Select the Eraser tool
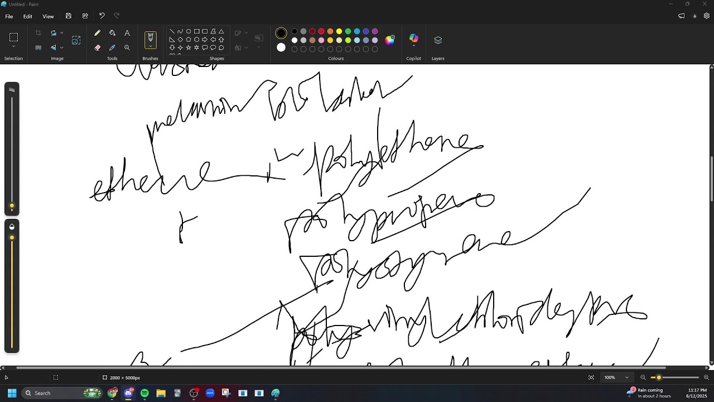 pyautogui.click(x=97, y=47)
